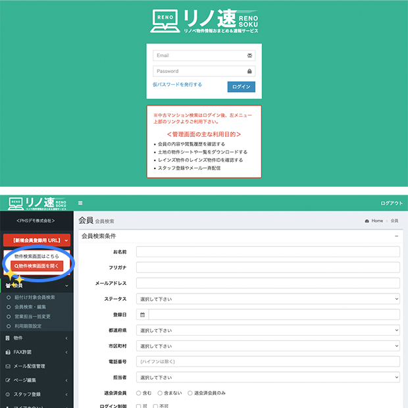
Task: Open 会員検索・編集 in sidebar
Action: 30,307
